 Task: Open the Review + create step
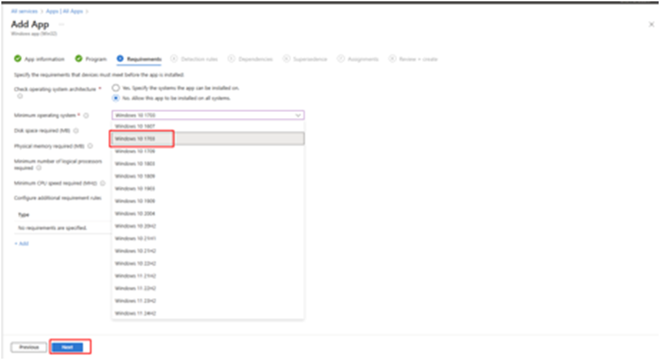click(413, 59)
